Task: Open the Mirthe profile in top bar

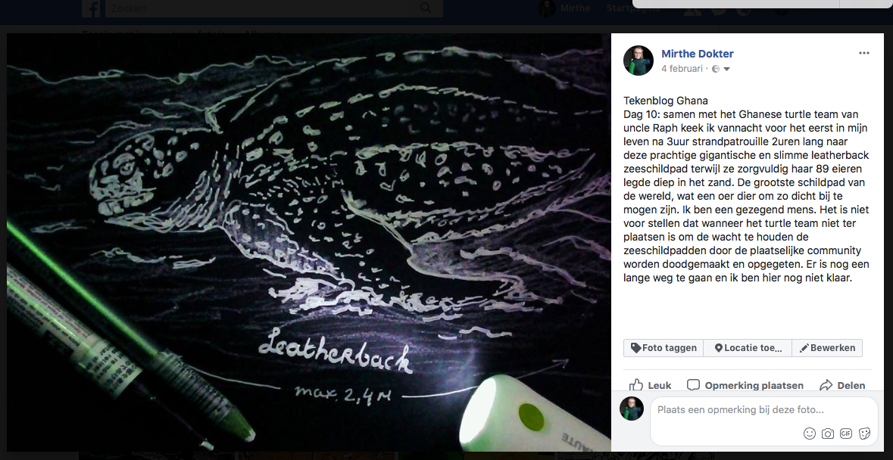Action: tap(564, 8)
